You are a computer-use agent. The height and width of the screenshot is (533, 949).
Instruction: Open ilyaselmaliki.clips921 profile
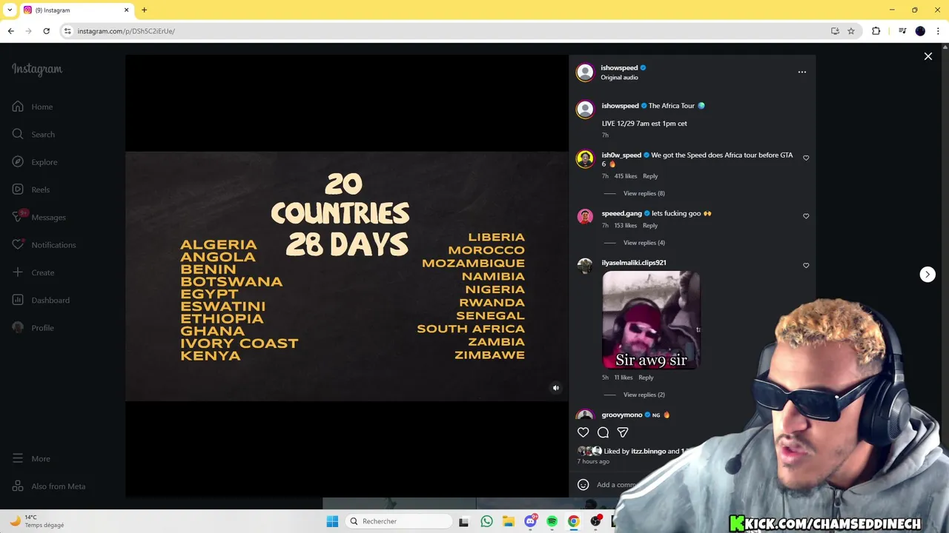coord(634,263)
